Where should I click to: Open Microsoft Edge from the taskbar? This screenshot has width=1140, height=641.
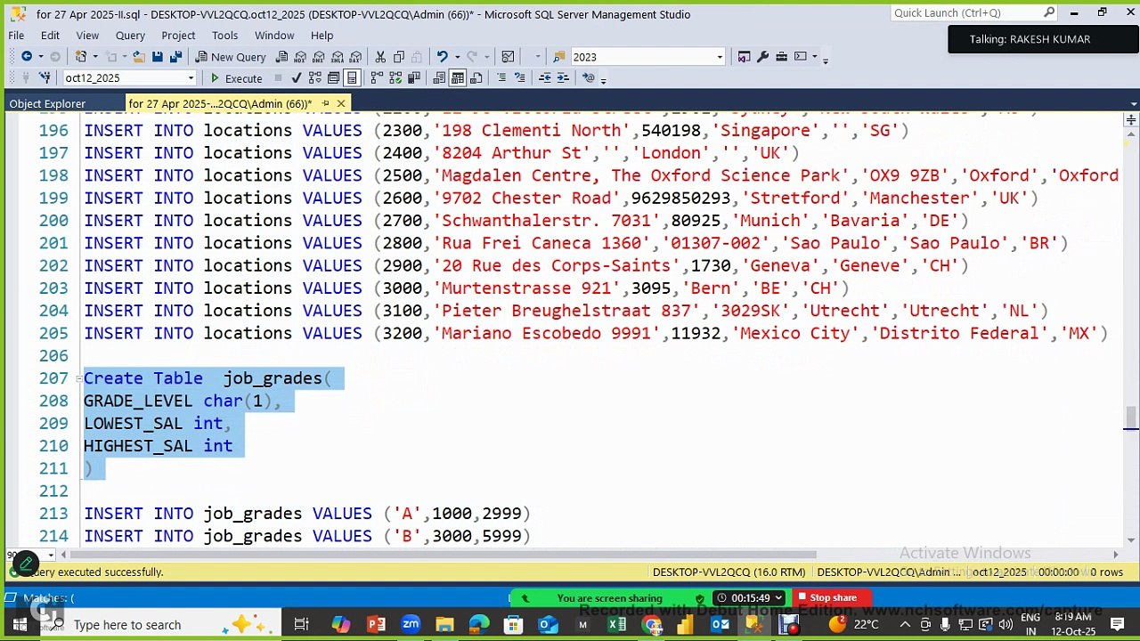pyautogui.click(x=479, y=625)
